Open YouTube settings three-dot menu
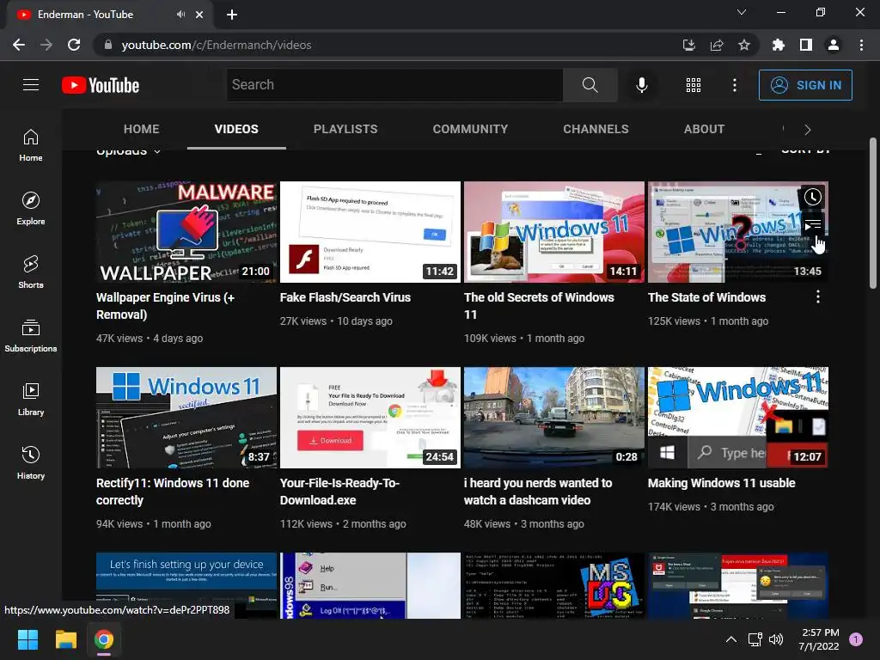This screenshot has height=660, width=880. pos(734,85)
